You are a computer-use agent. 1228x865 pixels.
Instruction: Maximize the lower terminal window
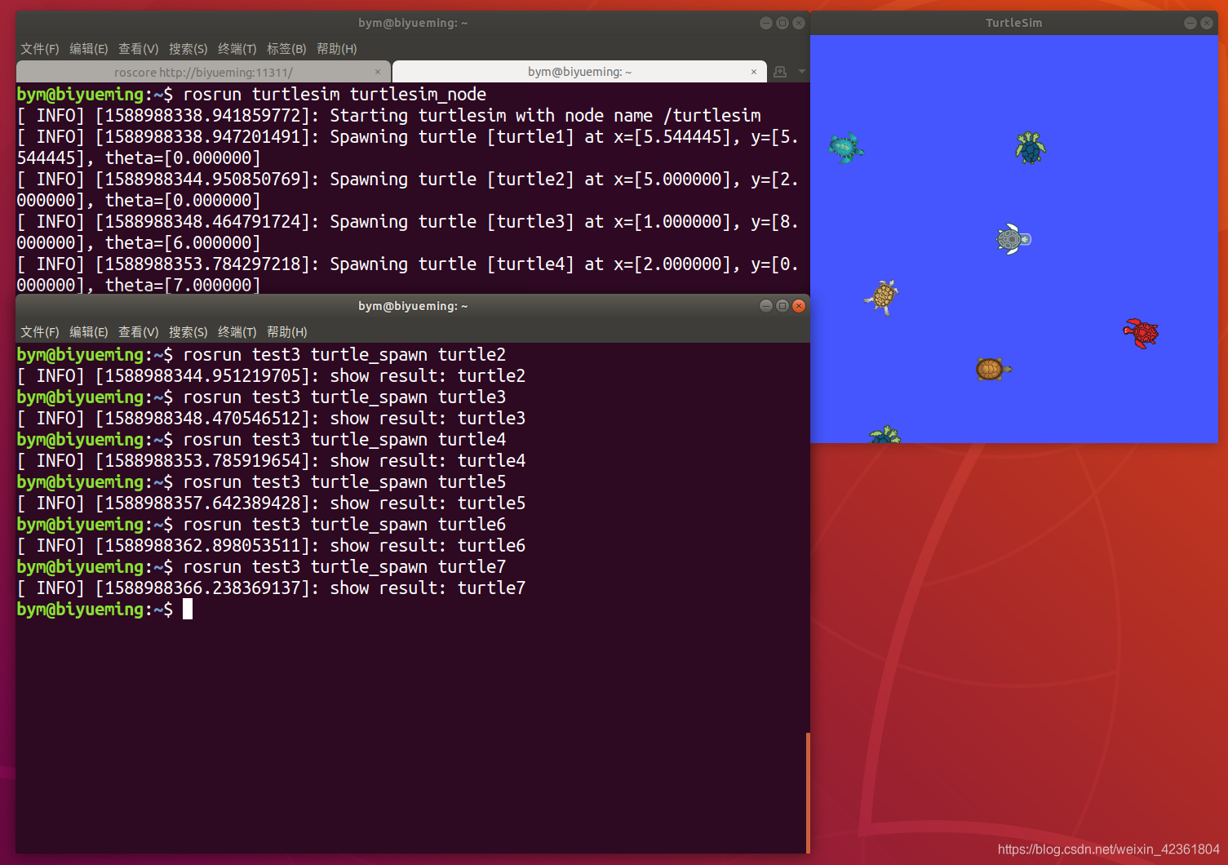(782, 306)
